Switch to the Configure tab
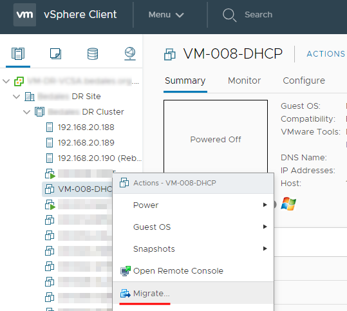The width and height of the screenshot is (347, 311). pyautogui.click(x=304, y=80)
